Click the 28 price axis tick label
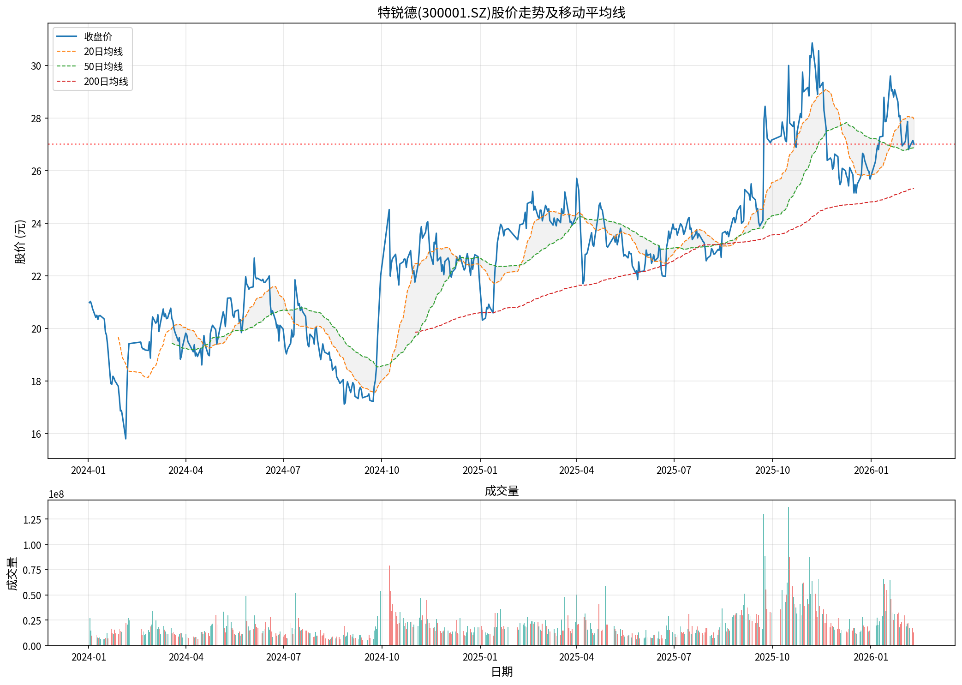962x685 pixels. pos(36,119)
